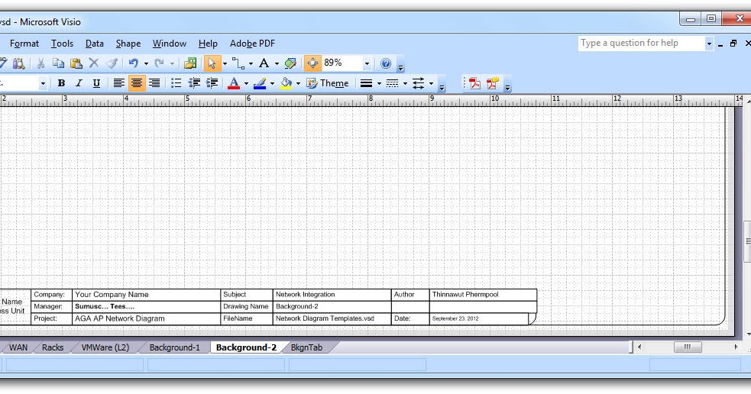Convert to Adobe PDF icon
This screenshot has height=394, width=751.
[474, 83]
